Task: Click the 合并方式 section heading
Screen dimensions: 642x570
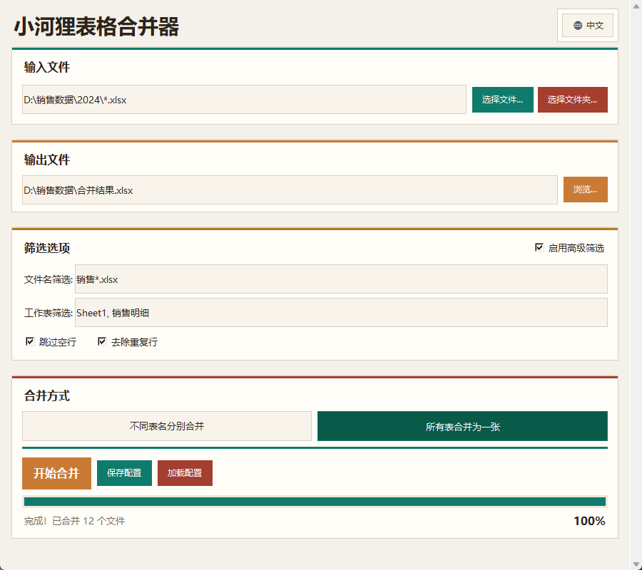Action: [47, 396]
